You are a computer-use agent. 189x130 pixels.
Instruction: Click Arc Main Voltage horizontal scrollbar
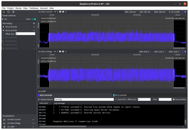179,88
